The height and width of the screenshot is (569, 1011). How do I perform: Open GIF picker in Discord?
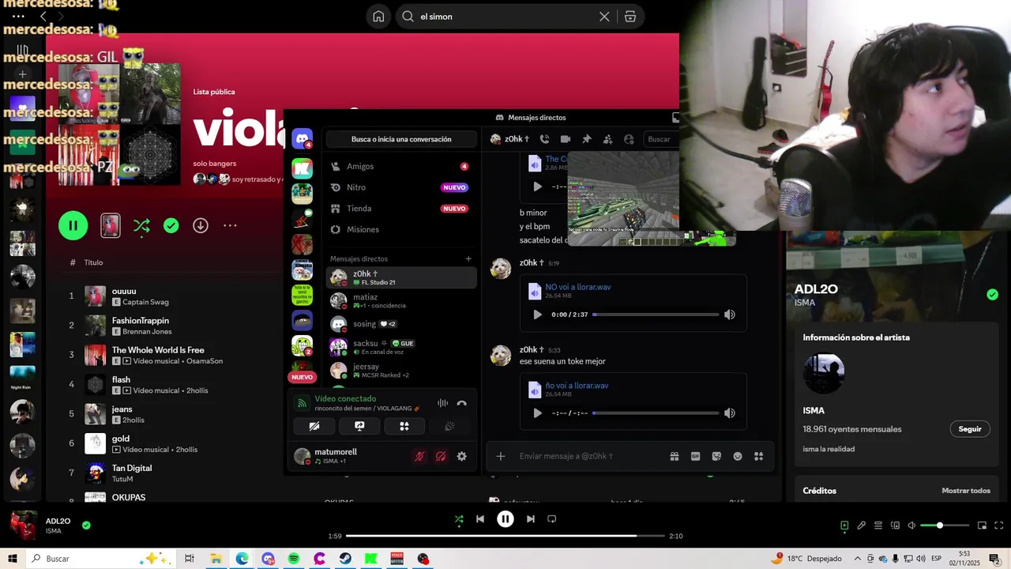click(x=695, y=456)
